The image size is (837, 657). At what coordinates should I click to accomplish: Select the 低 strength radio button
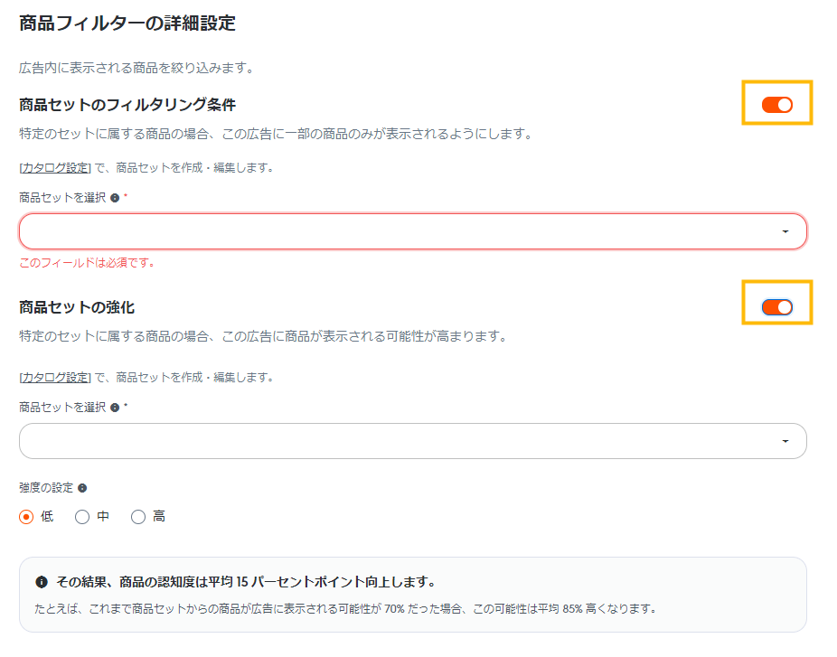[26, 517]
